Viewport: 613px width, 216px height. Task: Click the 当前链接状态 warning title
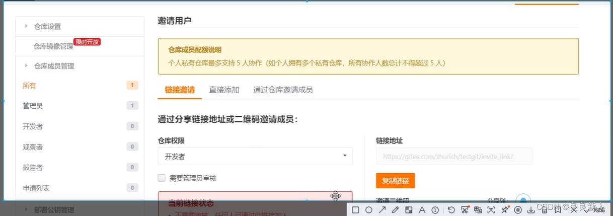click(x=191, y=203)
